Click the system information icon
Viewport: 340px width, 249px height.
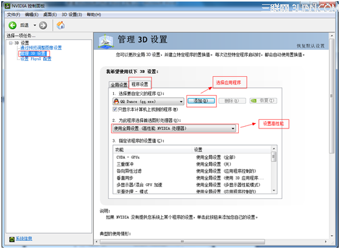click(12, 239)
